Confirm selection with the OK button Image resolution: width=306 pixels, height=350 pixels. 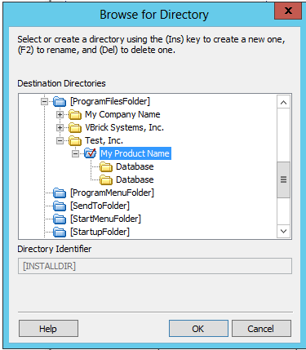pos(198,329)
